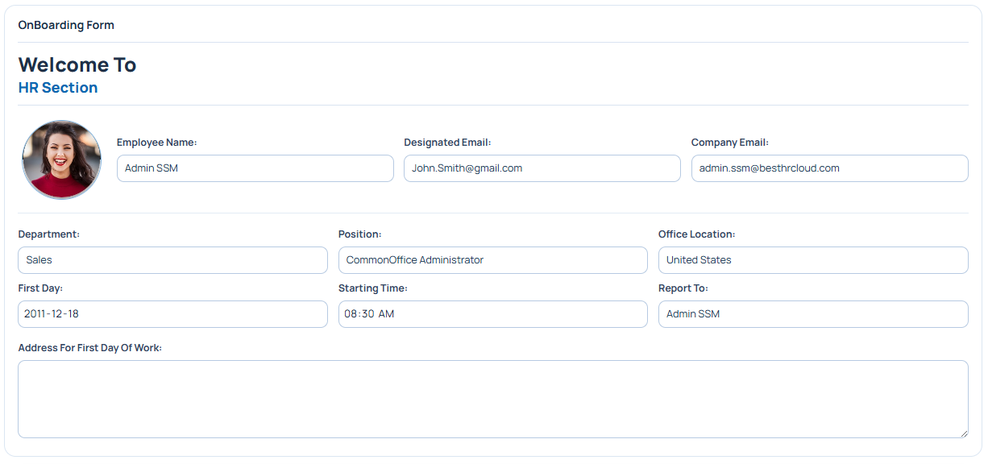988x464 pixels.
Task: Click the Department label
Action: pyautogui.click(x=49, y=234)
